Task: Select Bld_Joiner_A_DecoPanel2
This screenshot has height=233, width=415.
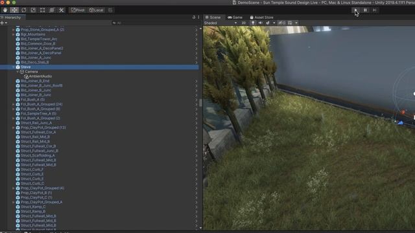Action: 41,49
